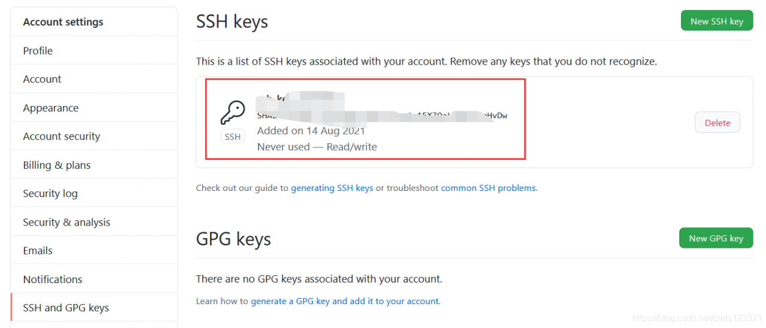
Task: Click the SSH label badge under the key
Action: click(x=233, y=136)
